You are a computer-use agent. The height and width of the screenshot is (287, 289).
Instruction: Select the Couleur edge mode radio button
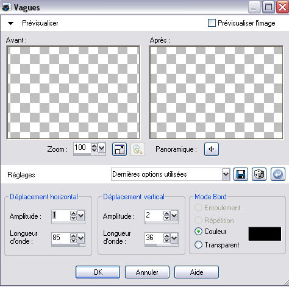coord(198,232)
